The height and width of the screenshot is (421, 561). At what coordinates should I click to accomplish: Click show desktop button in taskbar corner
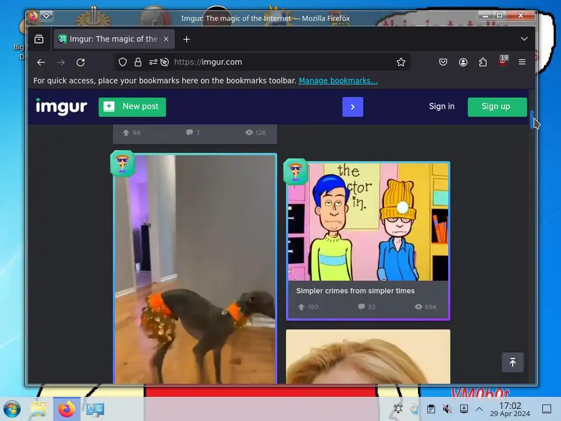[x=547, y=409]
